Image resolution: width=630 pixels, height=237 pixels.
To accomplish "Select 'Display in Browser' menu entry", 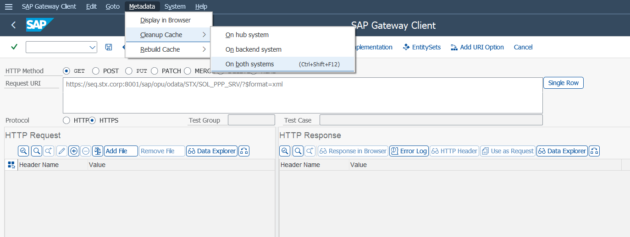I will click(x=166, y=20).
